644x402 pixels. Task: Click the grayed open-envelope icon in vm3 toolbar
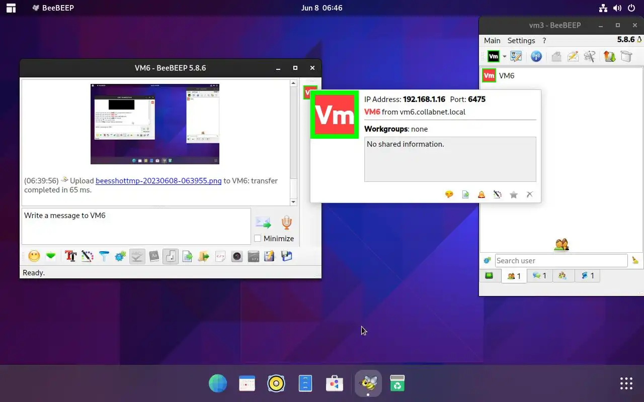(x=556, y=56)
